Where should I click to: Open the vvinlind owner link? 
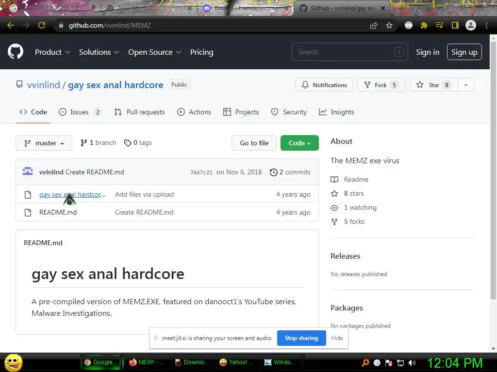coord(43,85)
